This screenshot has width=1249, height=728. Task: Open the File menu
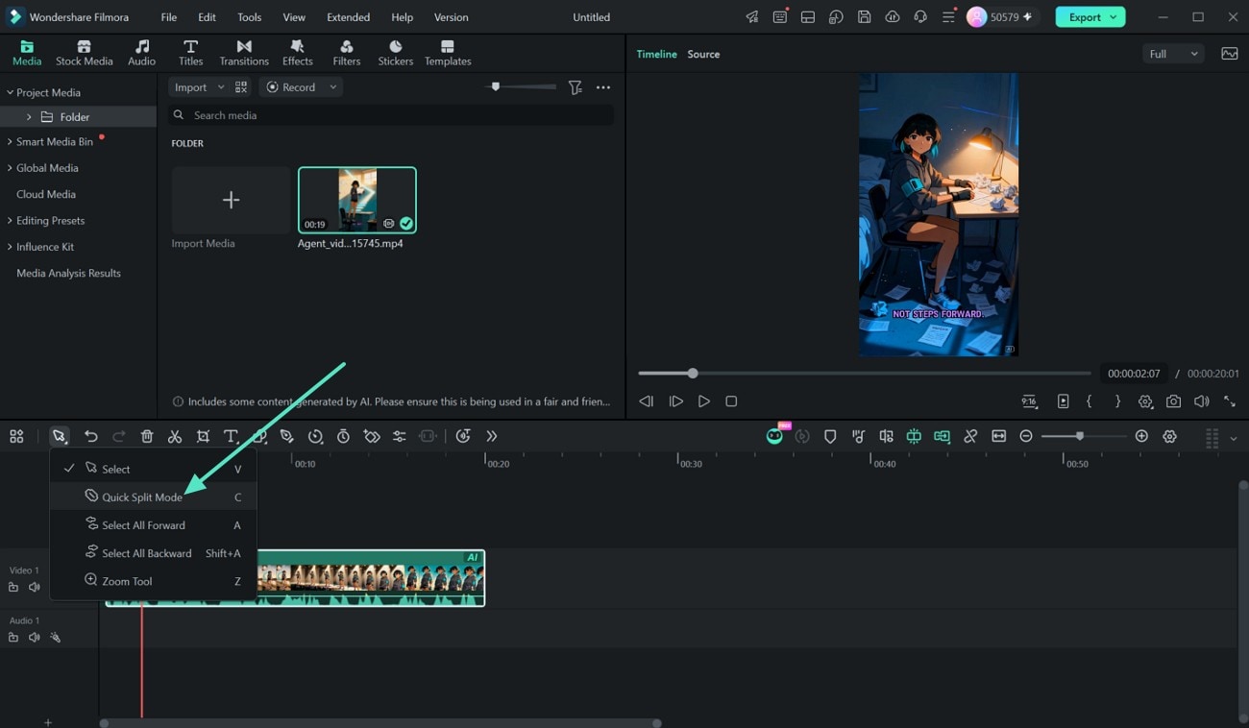tap(168, 17)
